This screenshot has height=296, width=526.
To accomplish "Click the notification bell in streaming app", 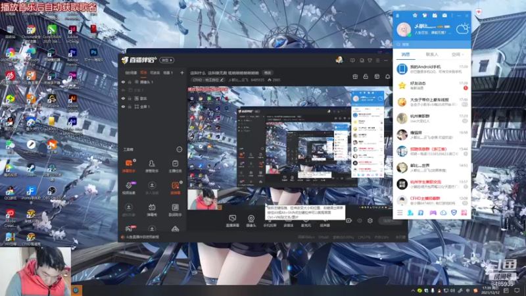I will [x=387, y=76].
